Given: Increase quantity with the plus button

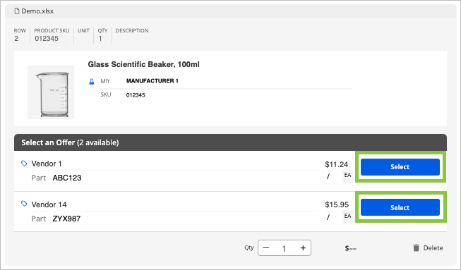Looking at the screenshot, I should pyautogui.click(x=303, y=248).
